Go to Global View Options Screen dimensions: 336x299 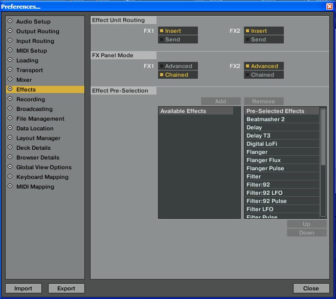point(44,167)
